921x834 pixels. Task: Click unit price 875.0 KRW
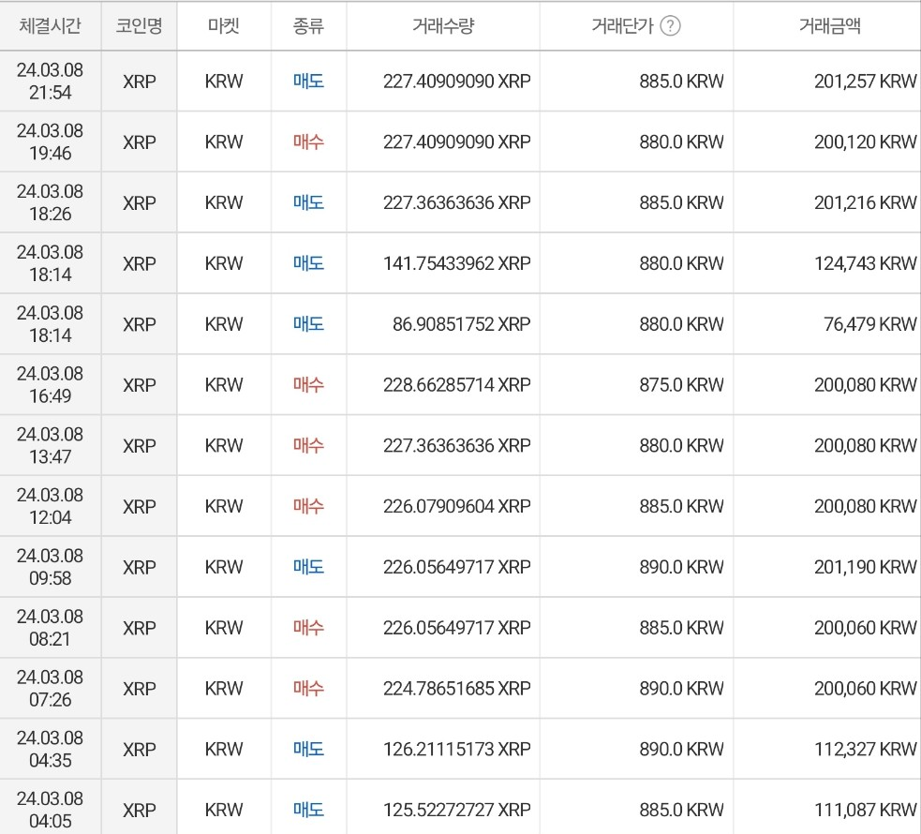tap(681, 385)
